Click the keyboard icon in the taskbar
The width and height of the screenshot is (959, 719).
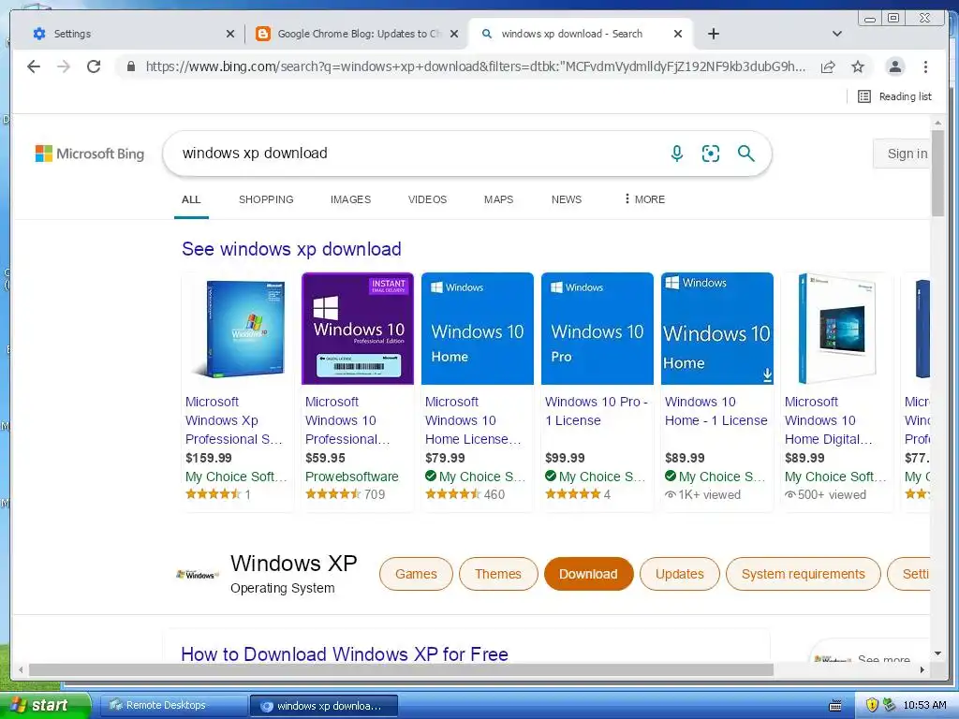pos(834,706)
